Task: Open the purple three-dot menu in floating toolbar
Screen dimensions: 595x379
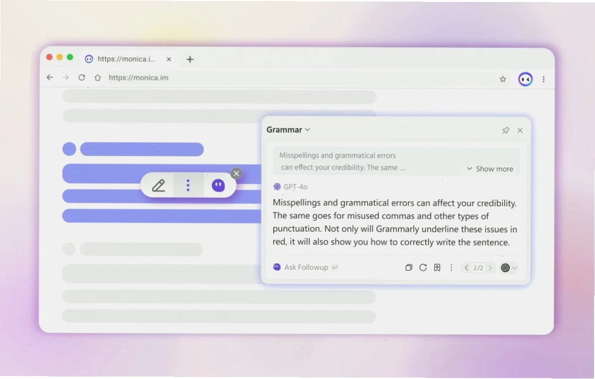Action: pos(188,186)
